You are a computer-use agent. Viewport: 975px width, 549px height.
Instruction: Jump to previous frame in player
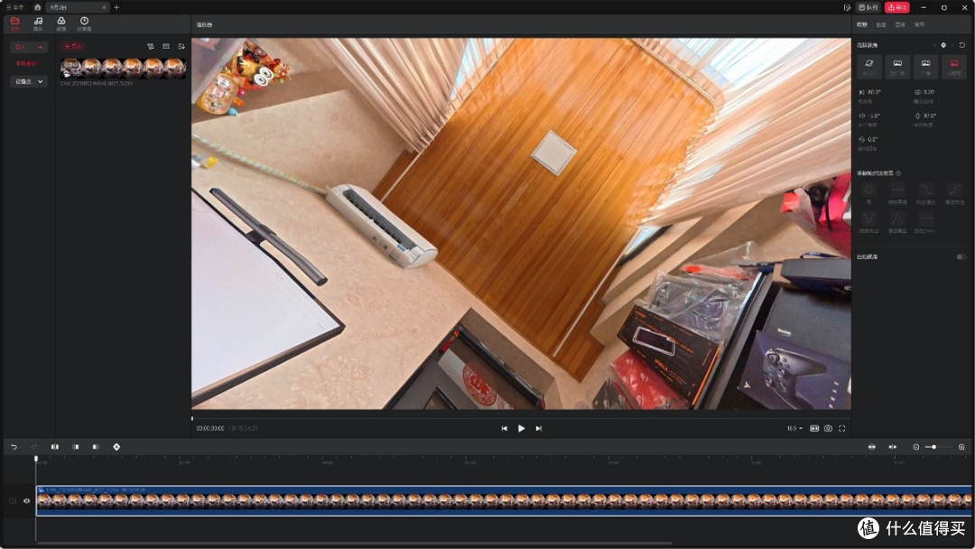[x=505, y=428]
